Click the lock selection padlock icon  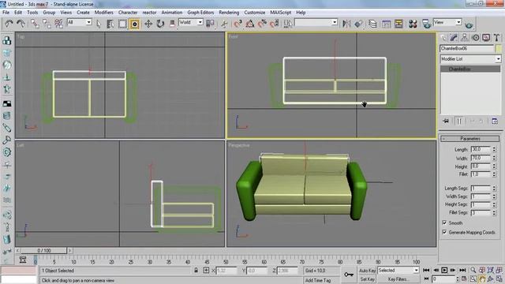point(196,270)
